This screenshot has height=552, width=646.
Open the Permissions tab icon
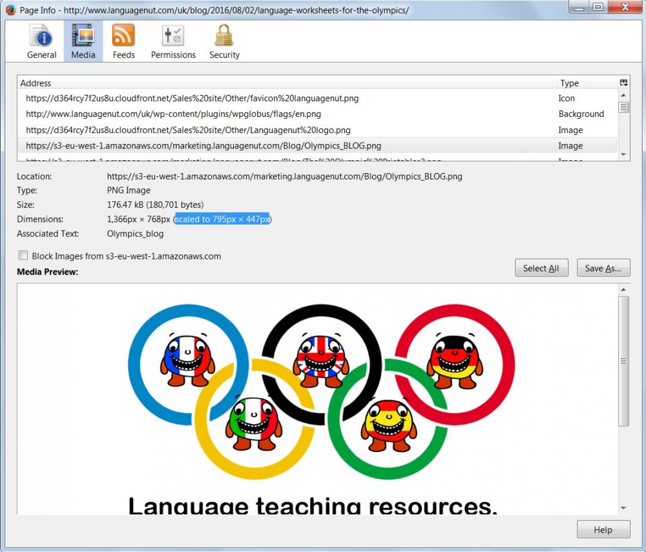(173, 36)
